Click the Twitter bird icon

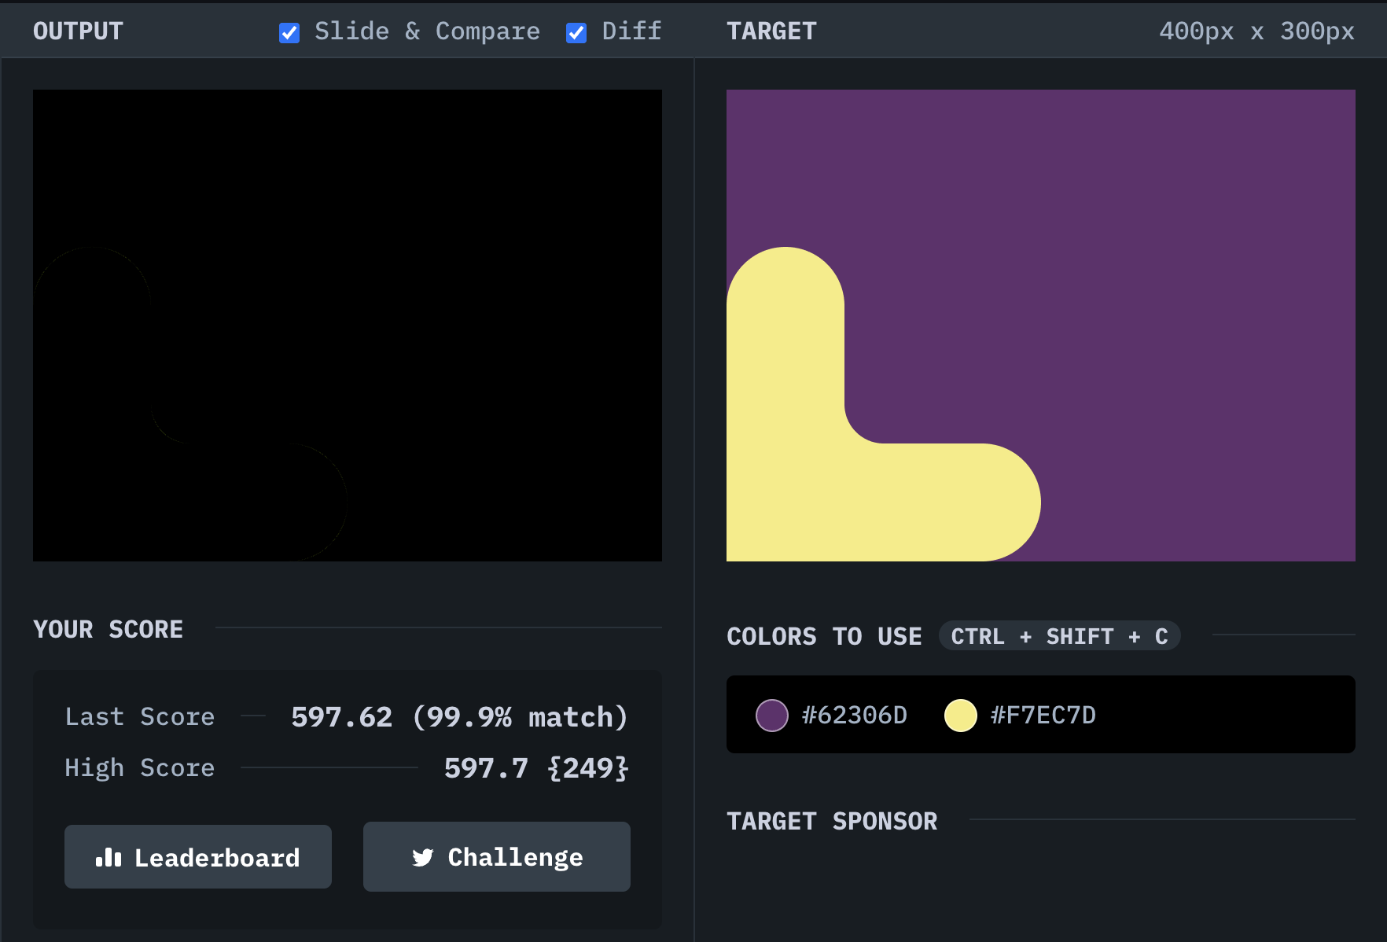tap(423, 857)
